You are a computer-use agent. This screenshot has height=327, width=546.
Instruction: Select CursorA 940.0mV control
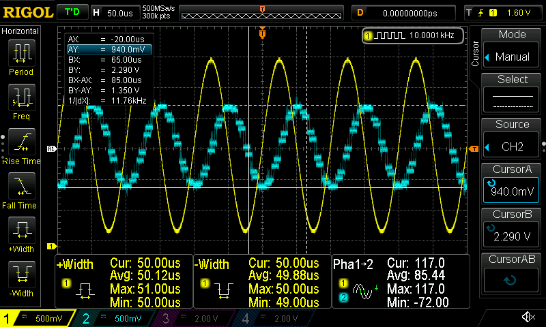click(513, 184)
